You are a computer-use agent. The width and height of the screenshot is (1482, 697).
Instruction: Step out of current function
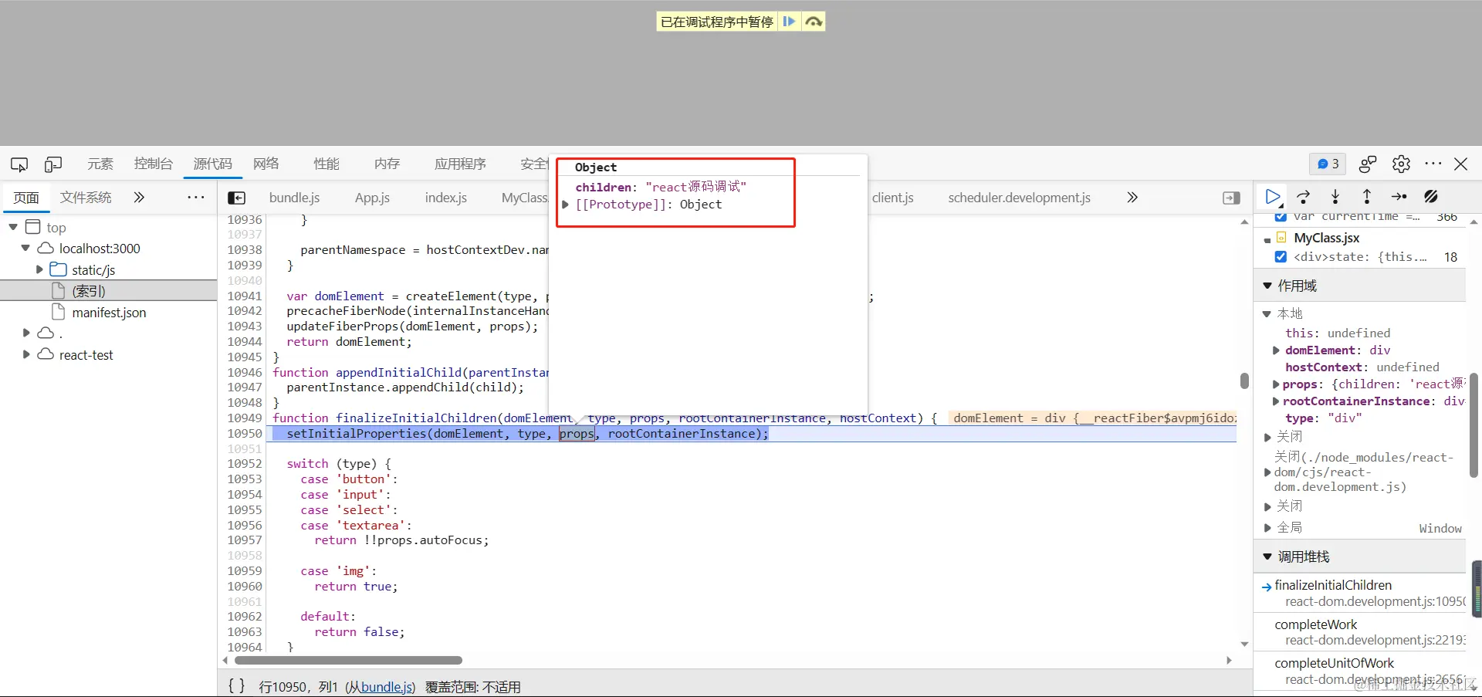tap(1367, 197)
